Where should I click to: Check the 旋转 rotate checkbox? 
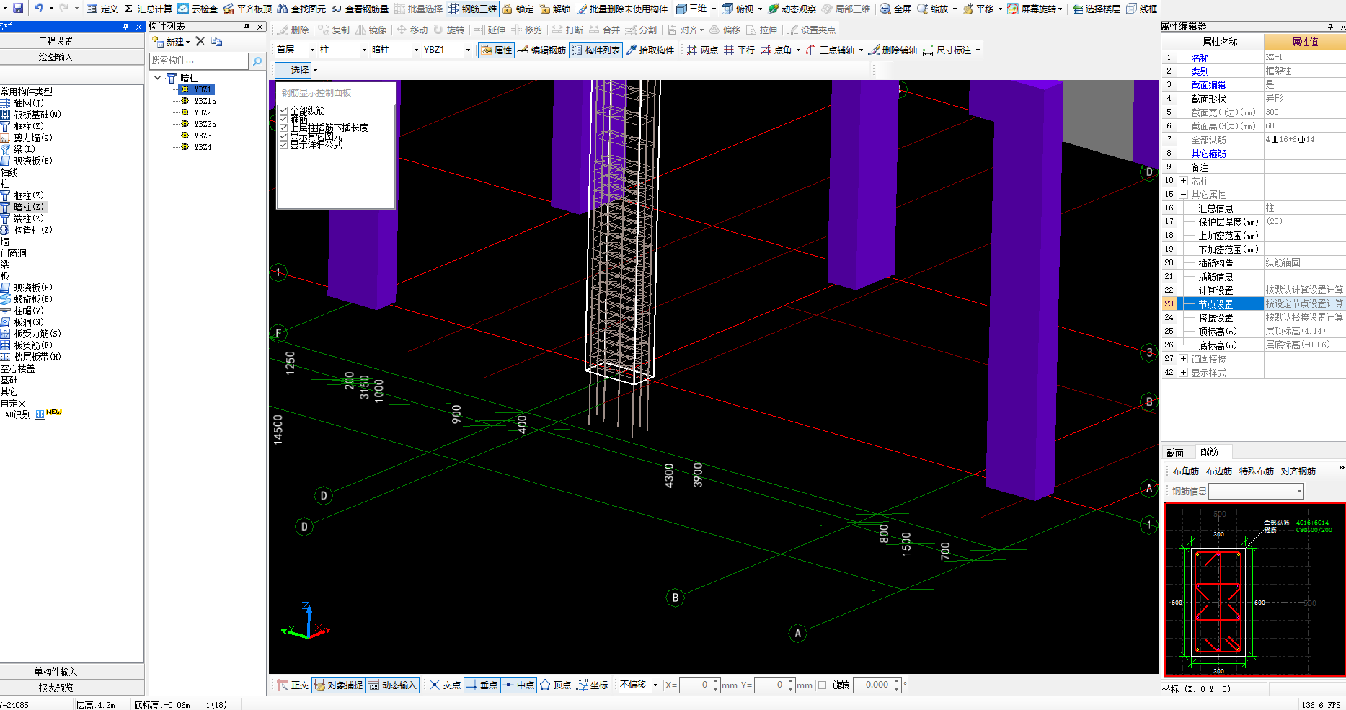pos(823,685)
